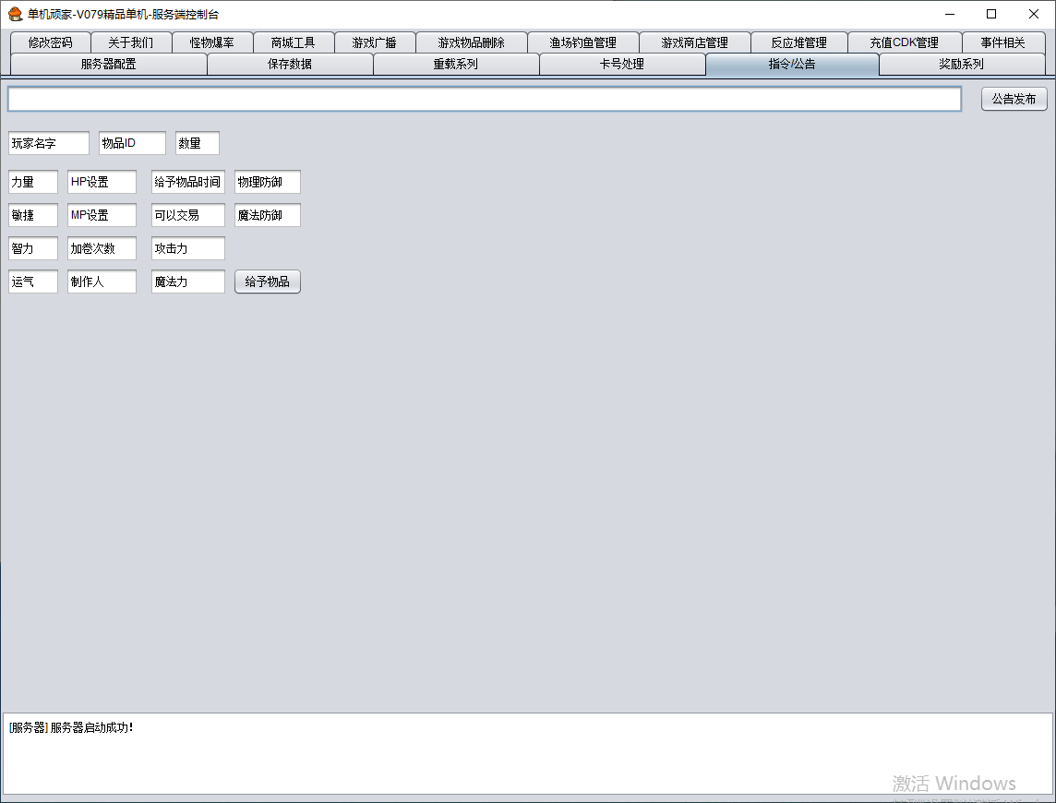This screenshot has width=1056, height=803.
Task: Switch to the 卡号处理 tab
Action: pyautogui.click(x=621, y=64)
